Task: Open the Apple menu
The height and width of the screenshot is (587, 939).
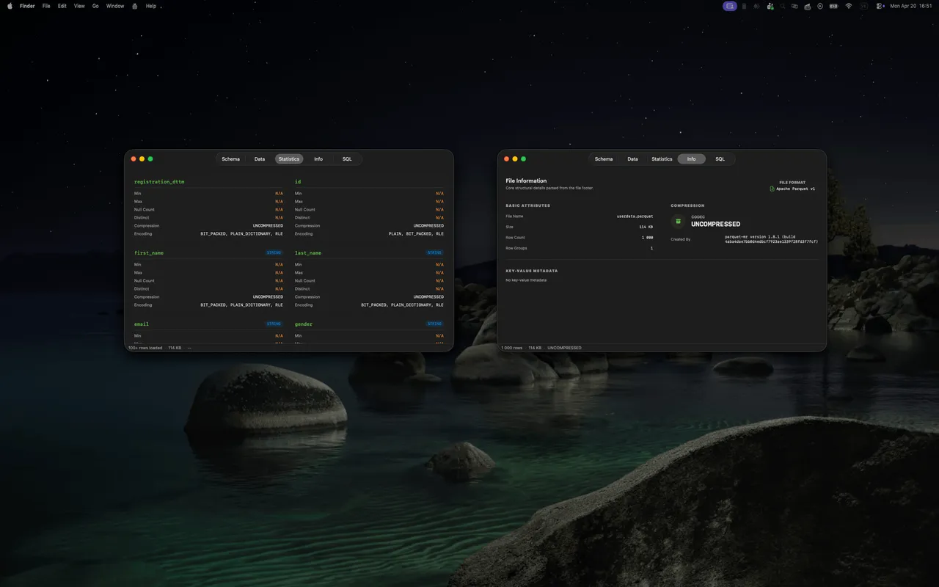Action: [10, 6]
